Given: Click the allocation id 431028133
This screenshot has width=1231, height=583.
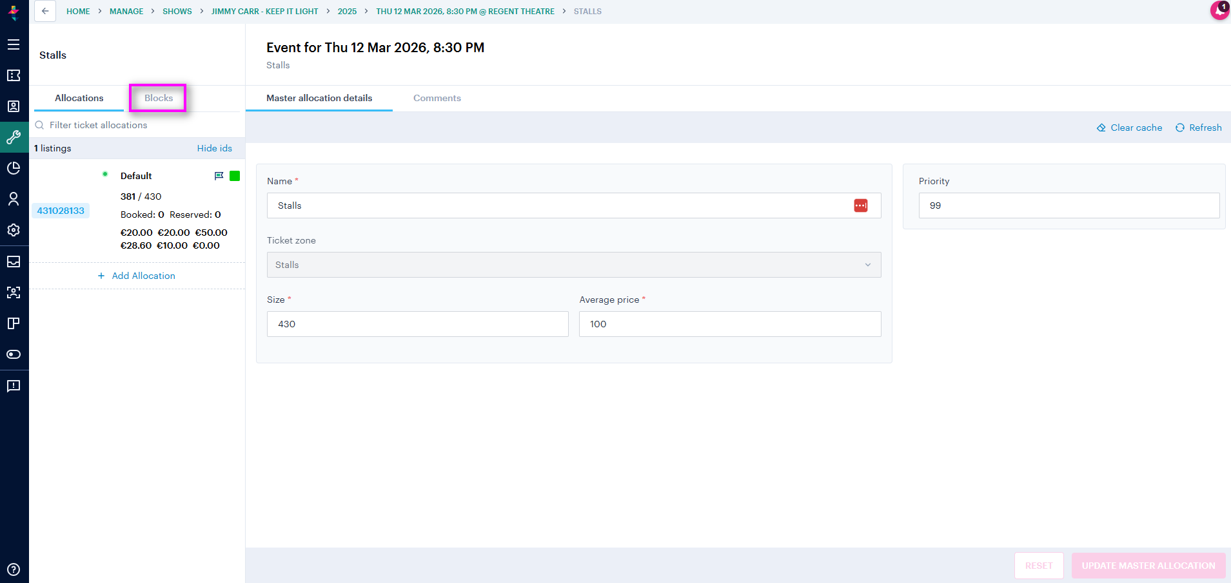Looking at the screenshot, I should point(61,211).
